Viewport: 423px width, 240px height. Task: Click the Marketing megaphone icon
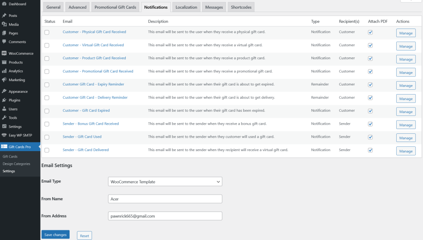(x=4, y=80)
